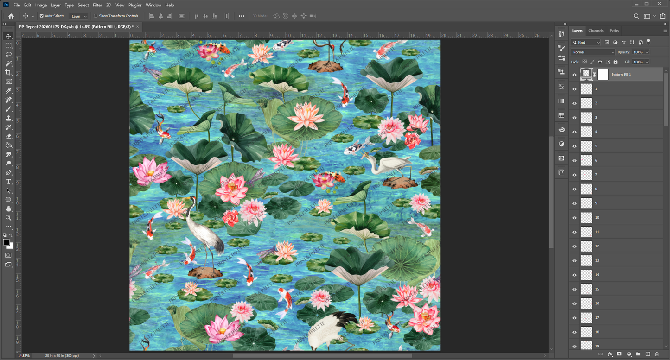Screen dimensions: 670x360
Task: Choose the Eraser tool
Action: tap(8, 136)
